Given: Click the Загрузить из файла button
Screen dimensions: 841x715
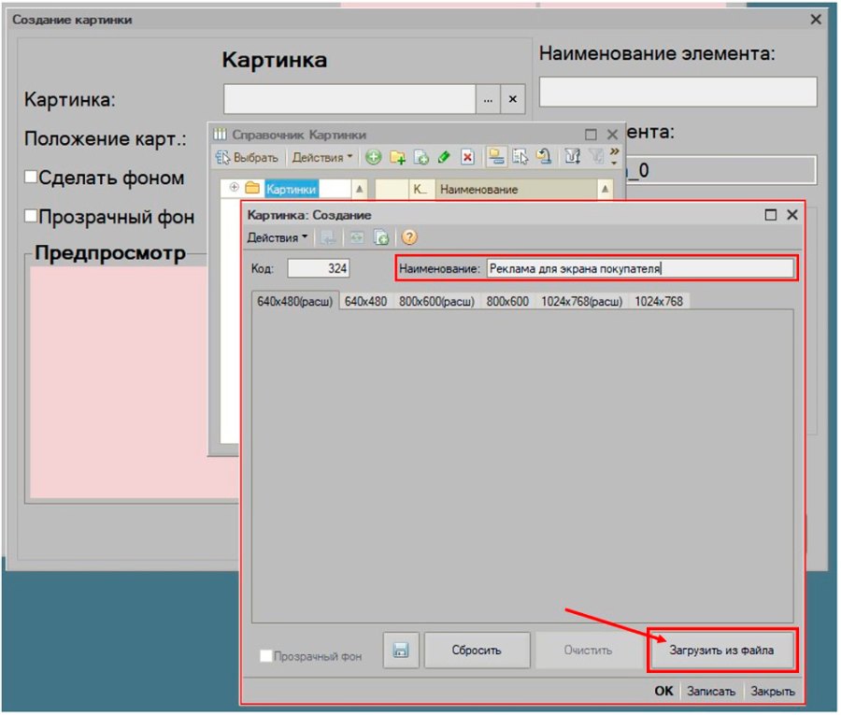Looking at the screenshot, I should [x=721, y=651].
